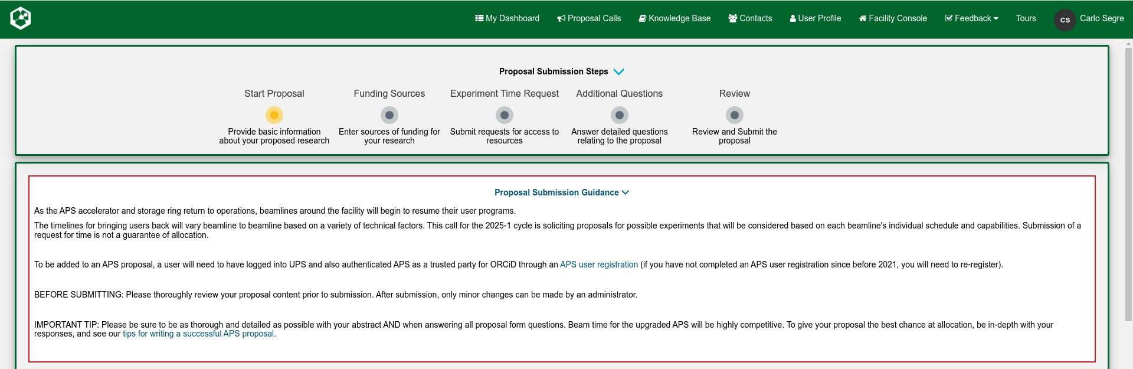
Task: Jump to the Review step circle
Action: (735, 115)
